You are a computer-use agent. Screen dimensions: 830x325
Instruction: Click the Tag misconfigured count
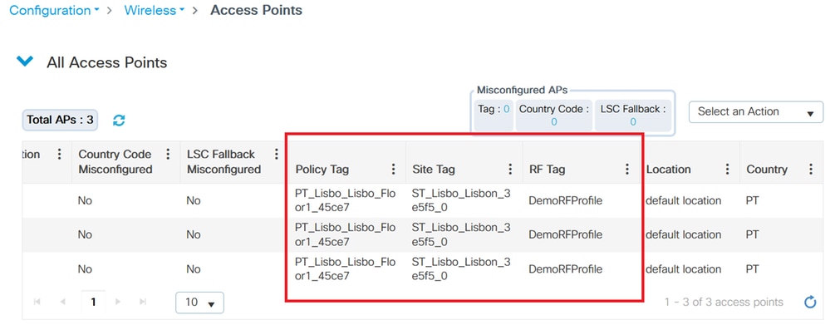(x=507, y=109)
